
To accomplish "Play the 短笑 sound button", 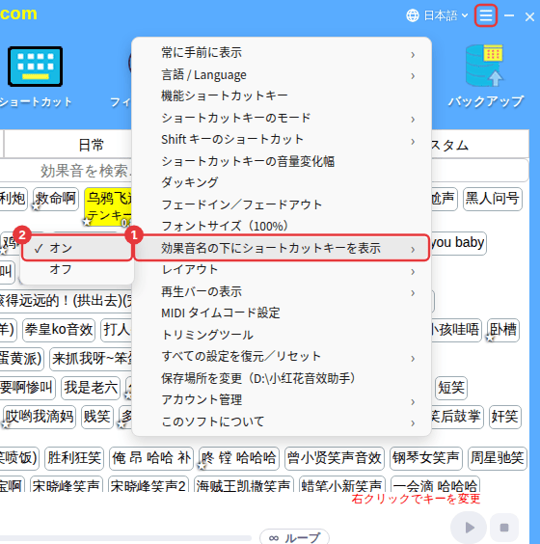I will pos(451,388).
